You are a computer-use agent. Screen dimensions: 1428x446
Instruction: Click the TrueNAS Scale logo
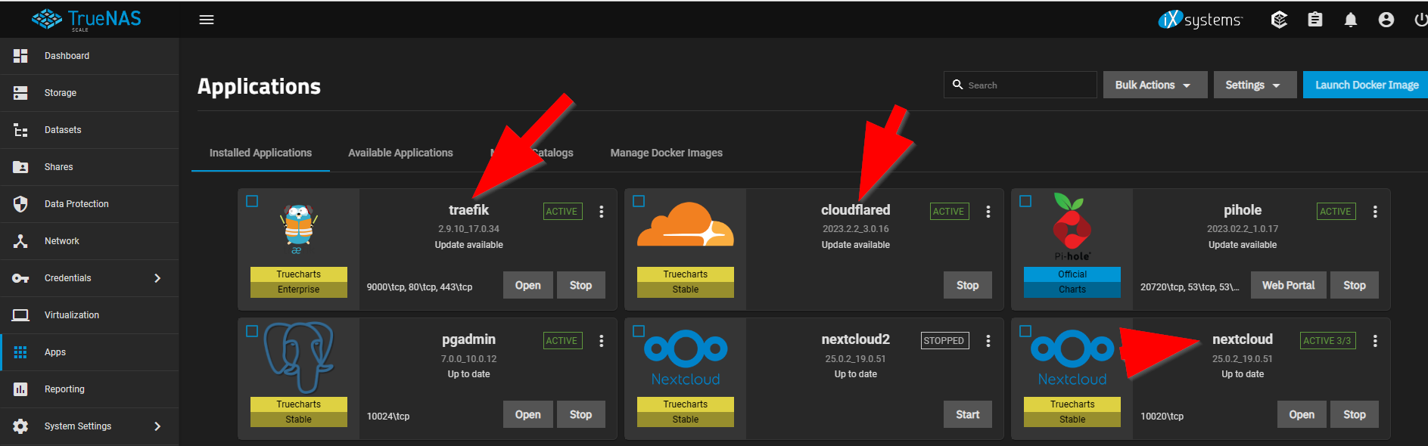click(86, 20)
